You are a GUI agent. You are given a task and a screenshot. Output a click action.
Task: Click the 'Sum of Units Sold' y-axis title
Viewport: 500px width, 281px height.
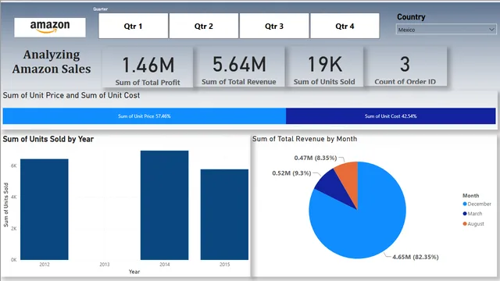[x=5, y=205]
